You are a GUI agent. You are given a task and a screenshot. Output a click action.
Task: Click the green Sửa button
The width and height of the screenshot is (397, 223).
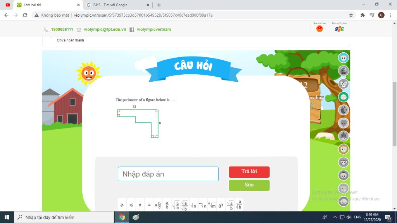(x=249, y=185)
